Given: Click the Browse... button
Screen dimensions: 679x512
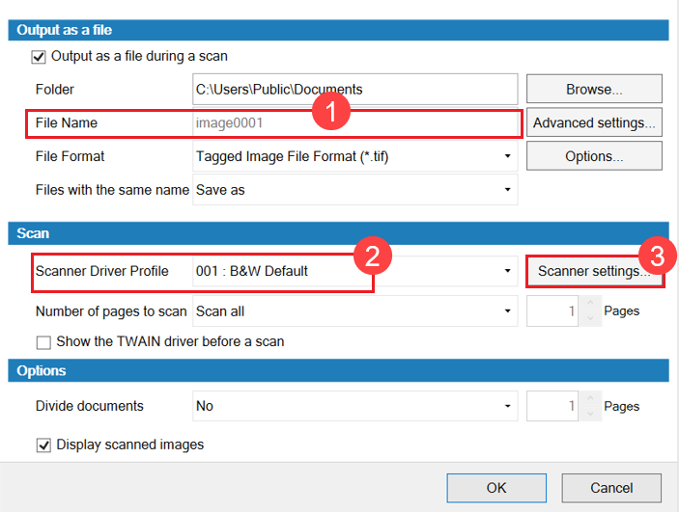Looking at the screenshot, I should point(594,89).
